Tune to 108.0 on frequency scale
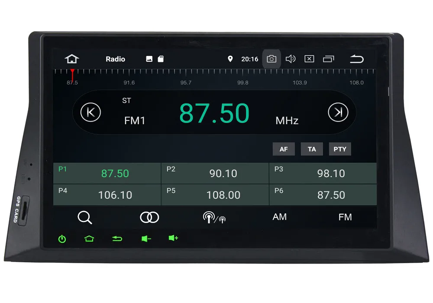This screenshot has width=433, height=303. 356,83
